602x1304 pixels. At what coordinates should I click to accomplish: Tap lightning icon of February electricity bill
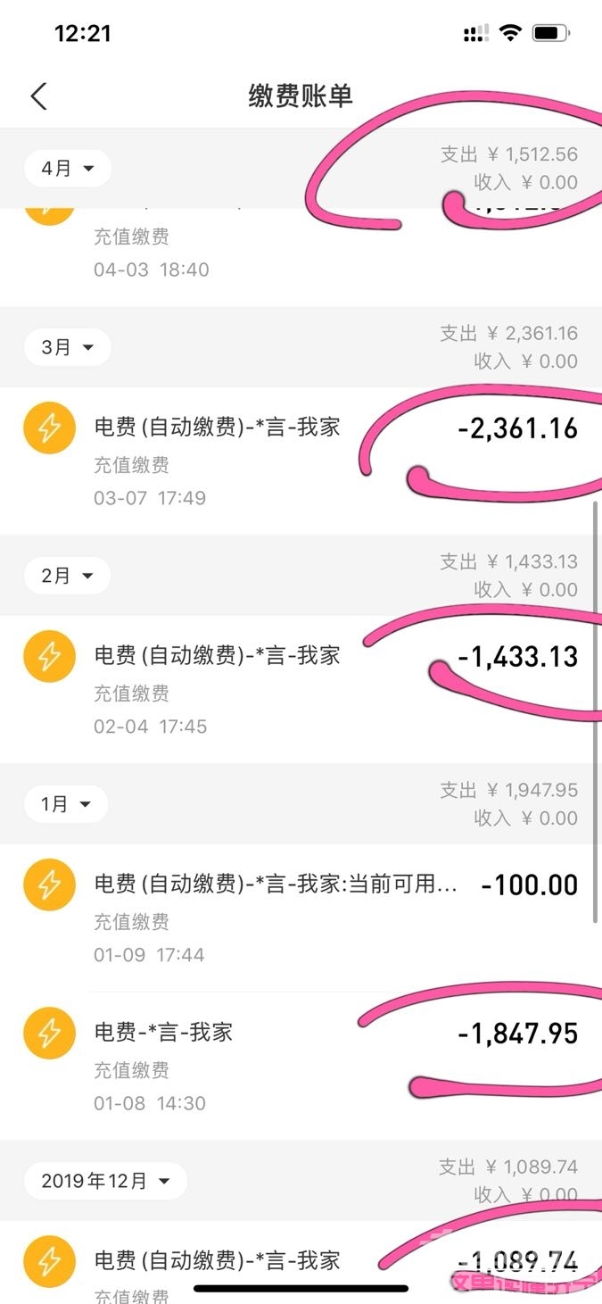49,656
